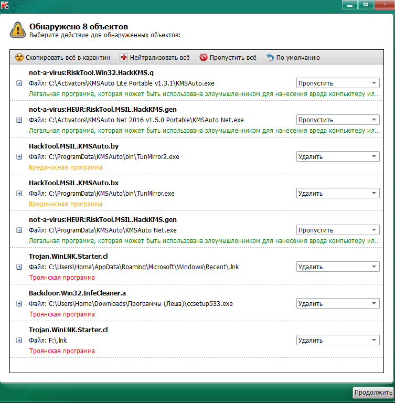Select threat name Backdoor.Win32.InfeCleaner.a

coord(77,293)
